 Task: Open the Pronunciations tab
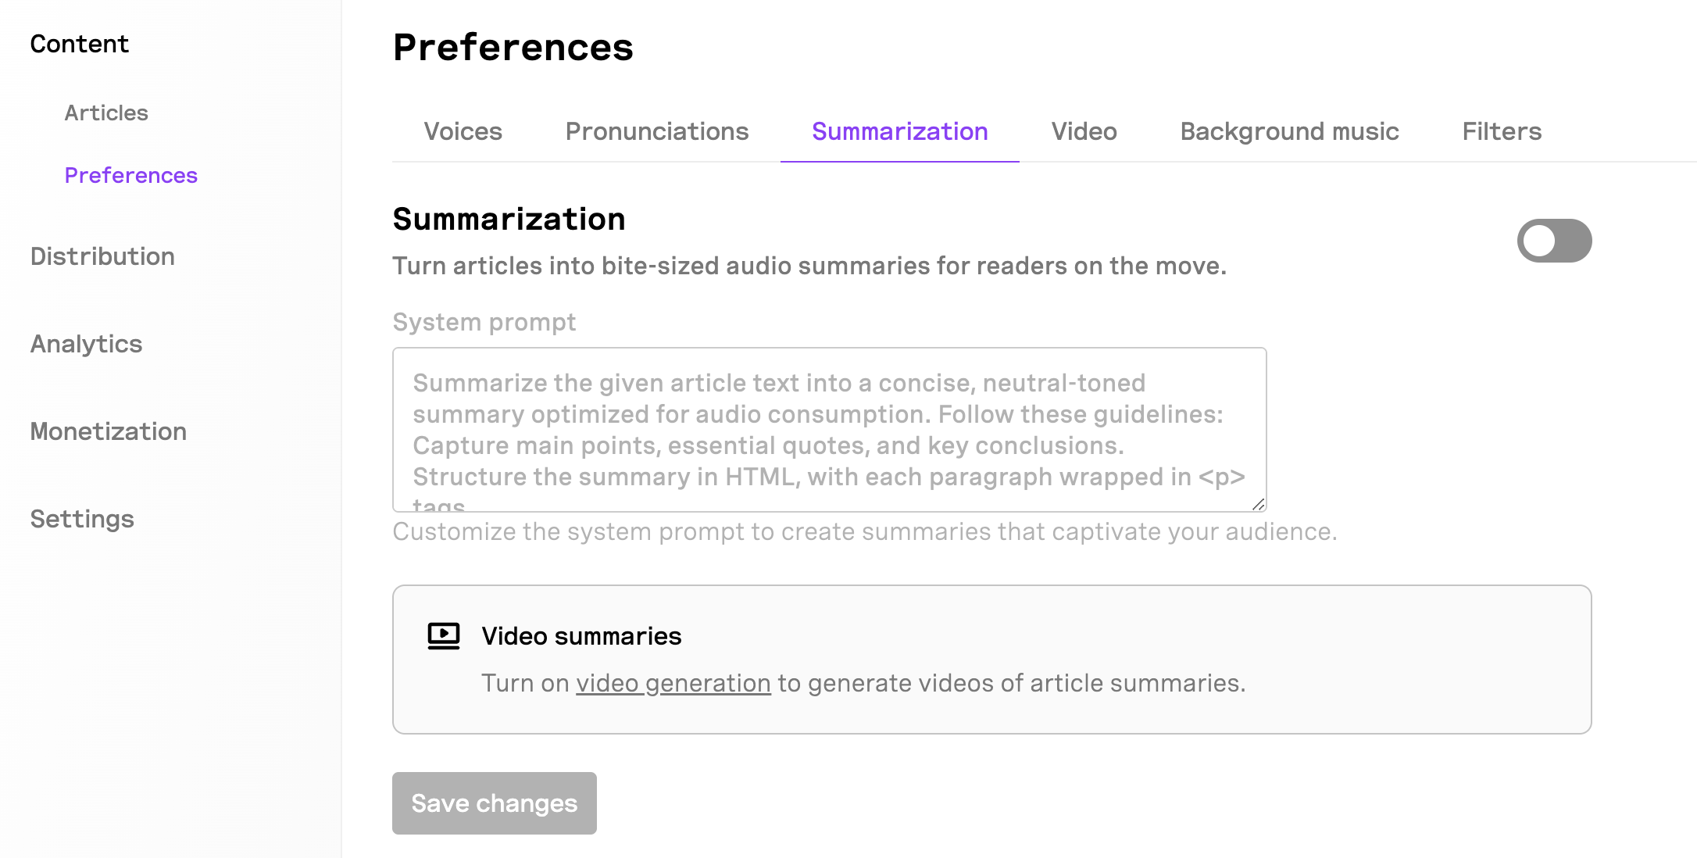tap(657, 131)
